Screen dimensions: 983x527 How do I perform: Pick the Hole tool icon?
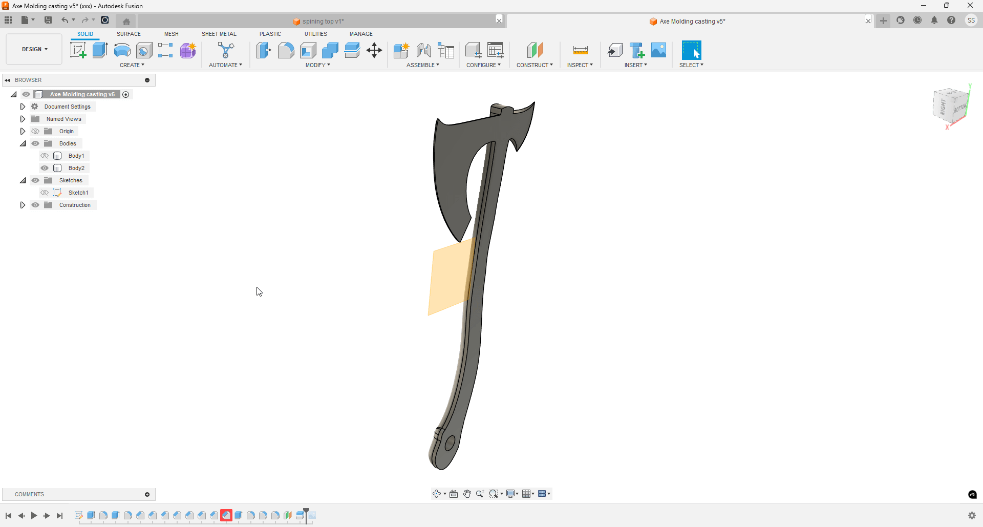click(144, 50)
